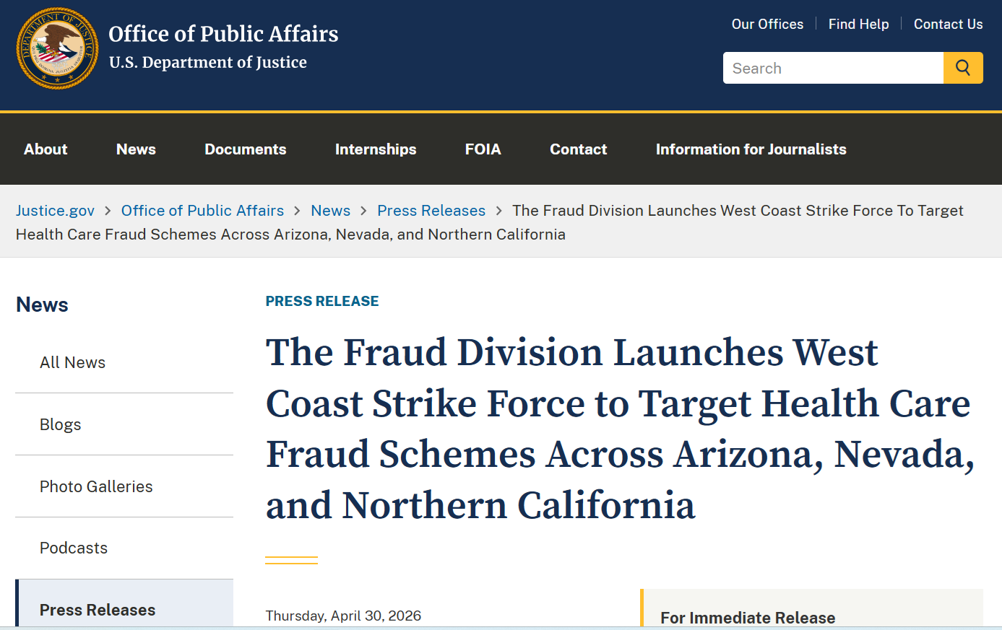This screenshot has width=1002, height=630.
Task: Click the Department of Justice seal logo
Action: 57,48
